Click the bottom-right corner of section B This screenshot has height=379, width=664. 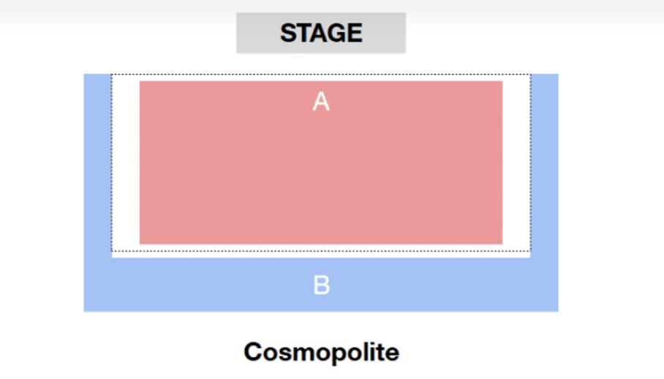click(556, 309)
